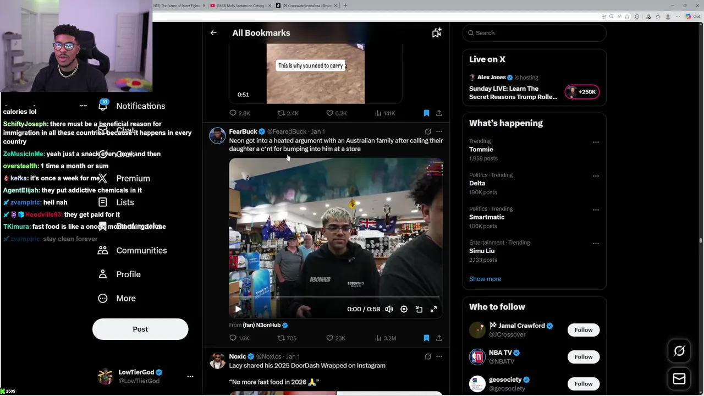The image size is (704, 396).
Task: Repost the post with 2.4K reposts
Action: pyautogui.click(x=288, y=113)
